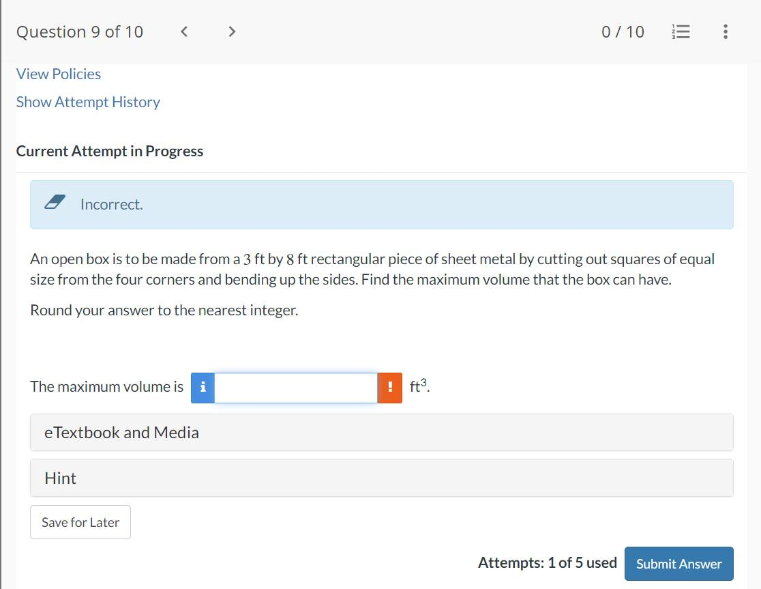Click the eraser icon in the Incorrect banner
Image resolution: width=761 pixels, height=589 pixels.
pos(54,201)
